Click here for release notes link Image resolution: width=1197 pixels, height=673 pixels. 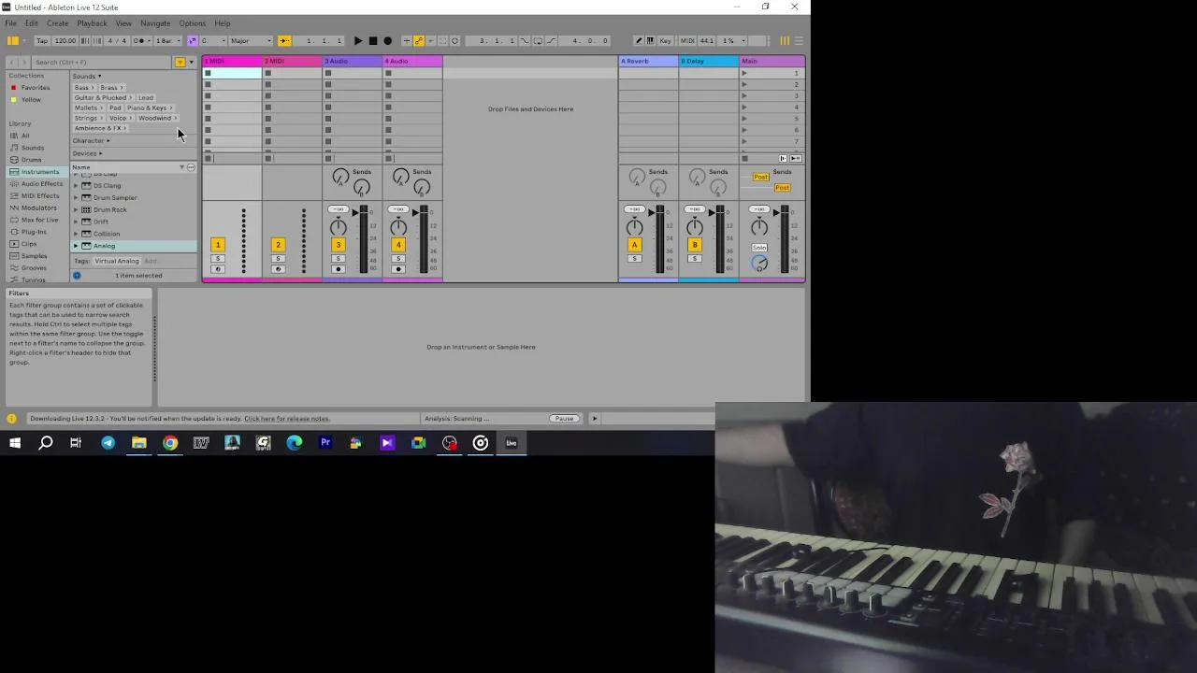(287, 419)
